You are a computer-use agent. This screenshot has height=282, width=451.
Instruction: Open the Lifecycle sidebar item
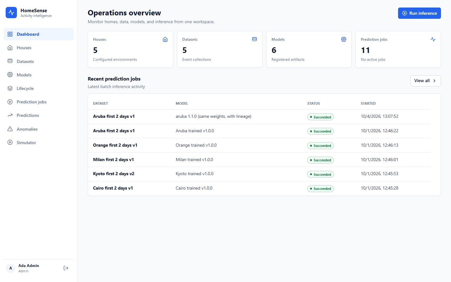[39, 88]
